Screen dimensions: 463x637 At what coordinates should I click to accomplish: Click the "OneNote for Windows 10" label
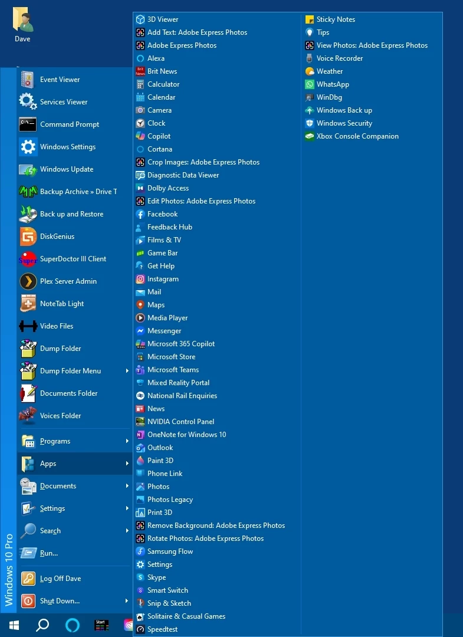pos(187,435)
